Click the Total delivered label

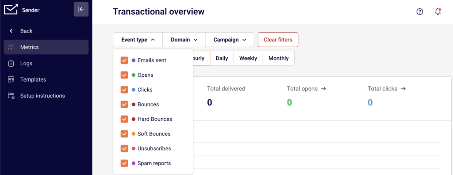point(226,89)
